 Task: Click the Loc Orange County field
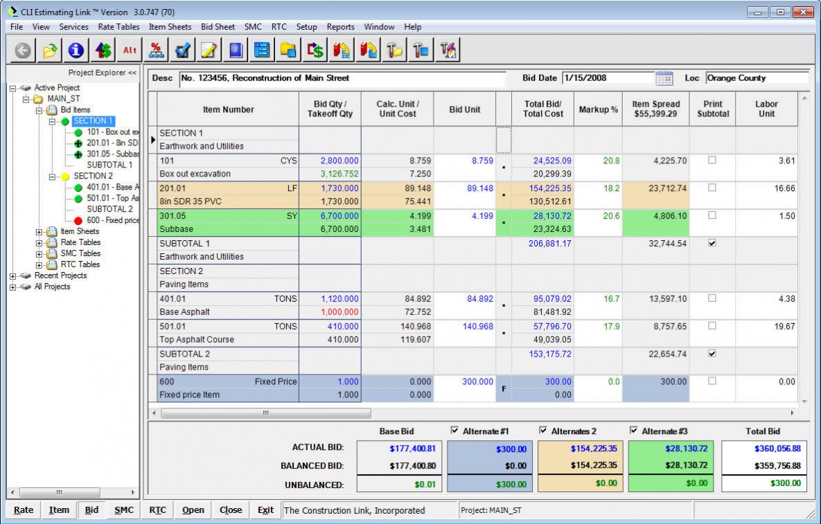pos(757,78)
